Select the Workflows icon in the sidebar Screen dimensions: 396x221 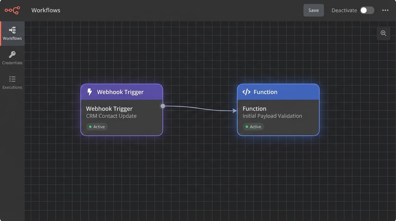point(12,30)
